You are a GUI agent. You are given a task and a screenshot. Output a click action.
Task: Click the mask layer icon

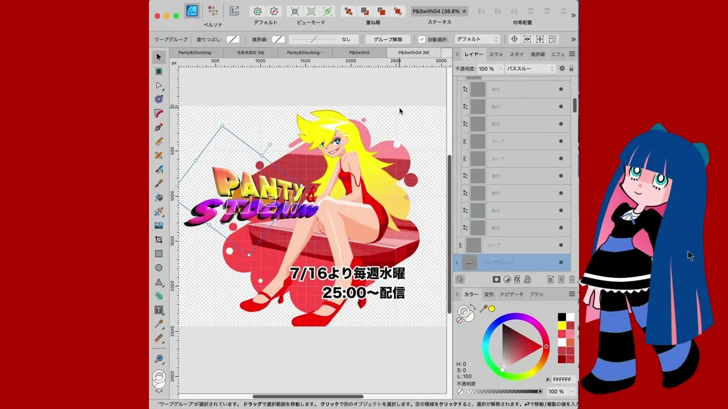pos(496,279)
